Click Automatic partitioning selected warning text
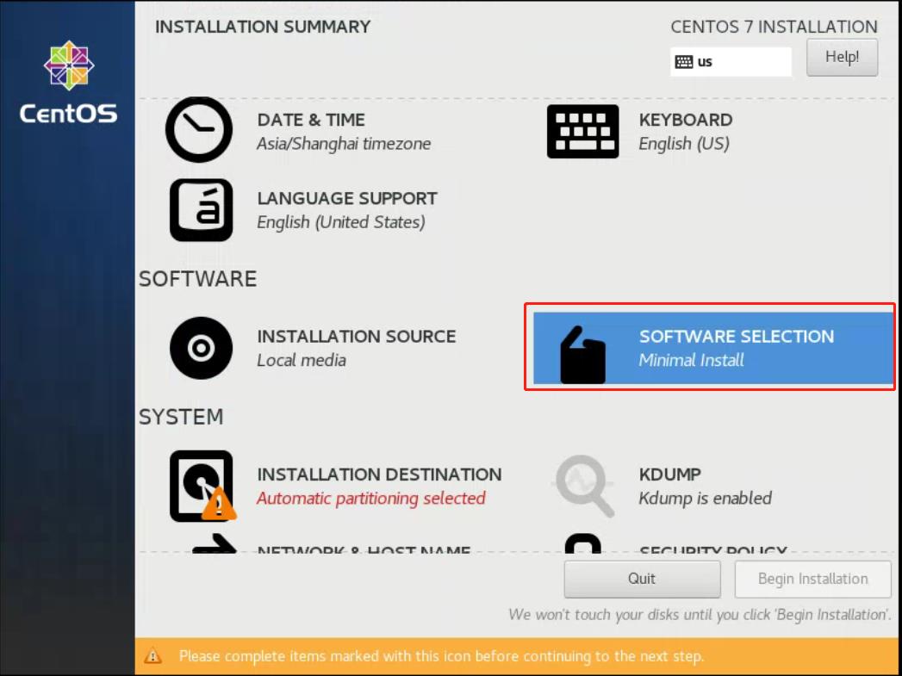The width and height of the screenshot is (902, 676). click(x=371, y=499)
